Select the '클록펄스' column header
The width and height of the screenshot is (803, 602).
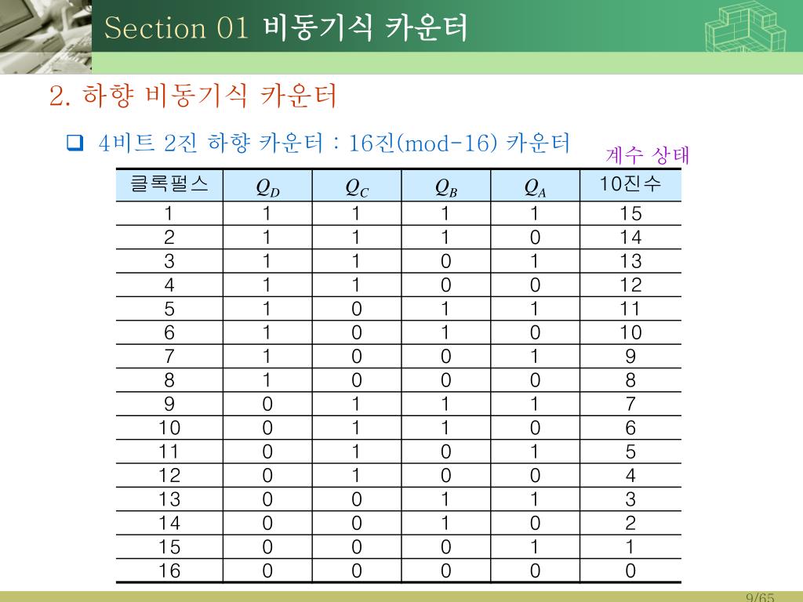click(169, 183)
